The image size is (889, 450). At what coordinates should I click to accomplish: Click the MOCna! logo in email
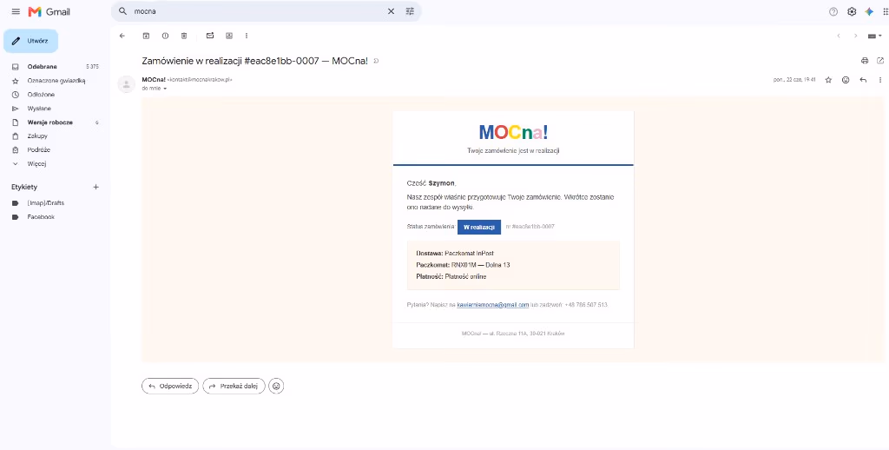[513, 132]
